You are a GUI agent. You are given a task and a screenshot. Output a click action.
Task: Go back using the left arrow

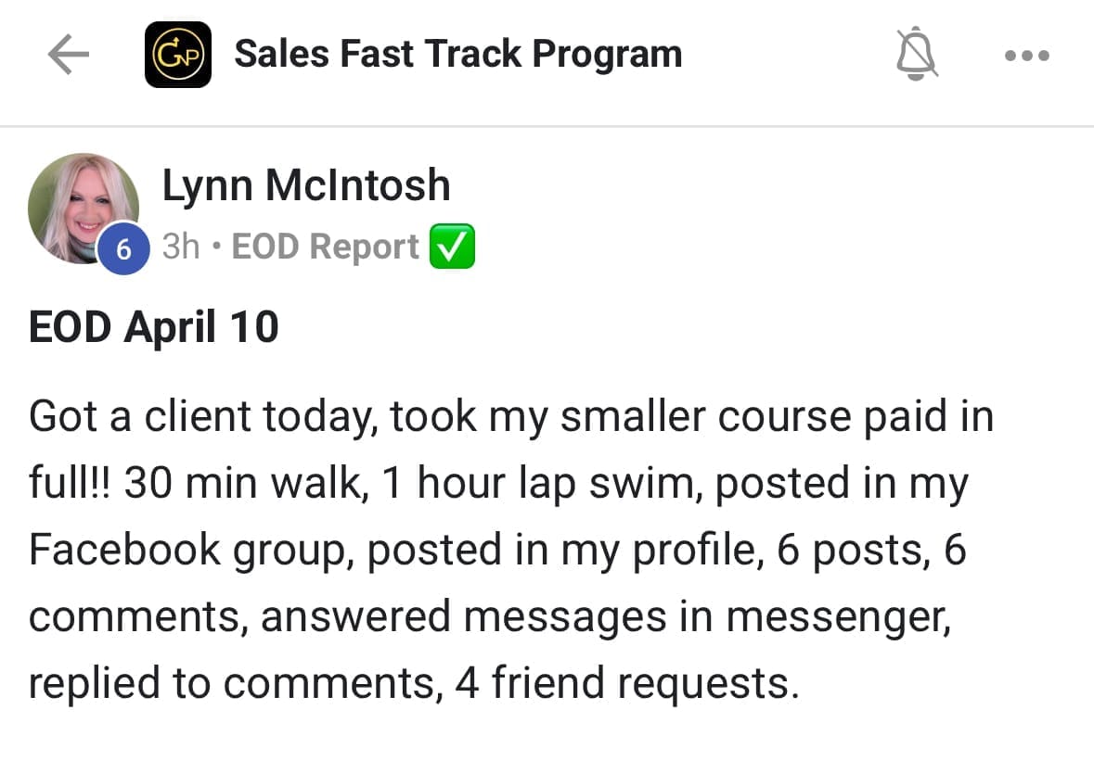68,56
